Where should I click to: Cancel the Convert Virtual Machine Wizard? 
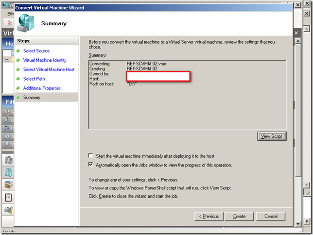[271, 217]
